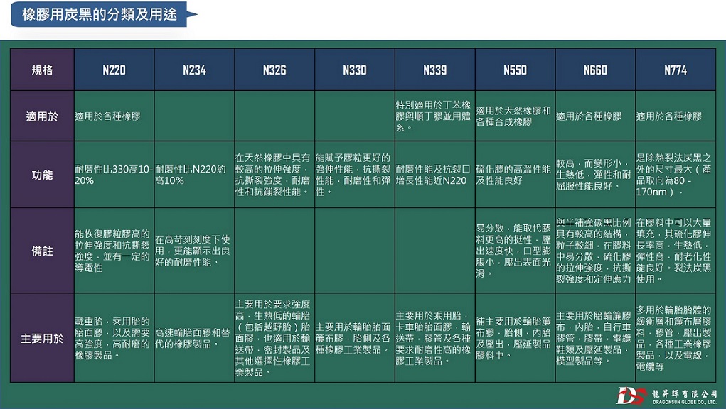Screen dimensions: 726x409
Task: Select the 規格 header cell
Action: 42,70
